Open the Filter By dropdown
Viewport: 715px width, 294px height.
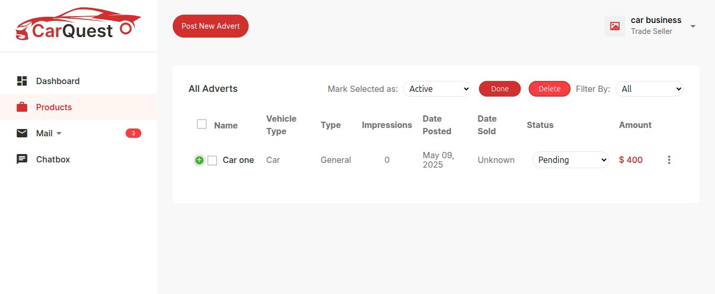(x=650, y=89)
